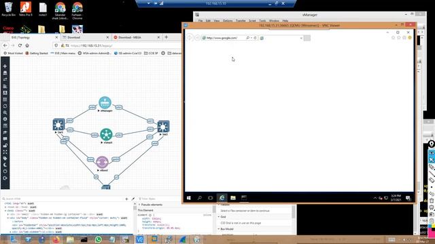Select the SW1 switch node on the left

click(58, 125)
